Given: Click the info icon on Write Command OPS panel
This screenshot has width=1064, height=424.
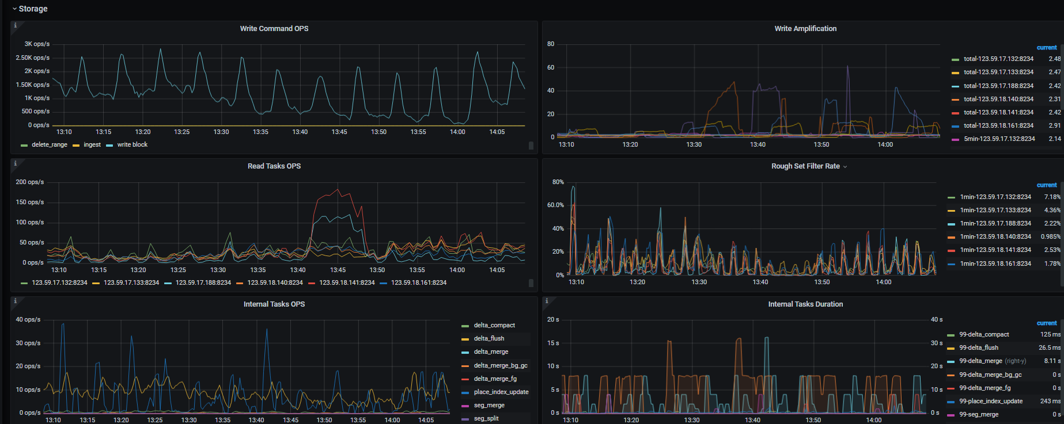Looking at the screenshot, I should click(16, 25).
